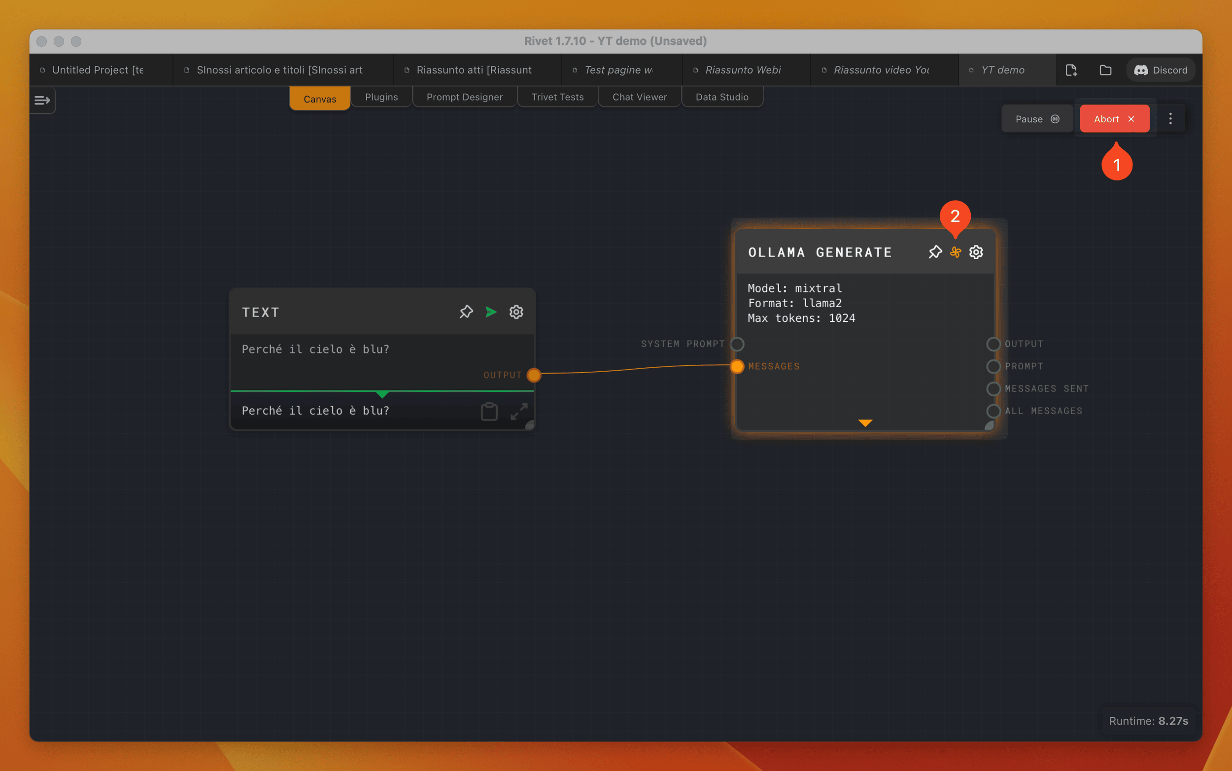Click the Text node body "Perché il cielo è blu?"
The width and height of the screenshot is (1232, 771).
click(315, 349)
